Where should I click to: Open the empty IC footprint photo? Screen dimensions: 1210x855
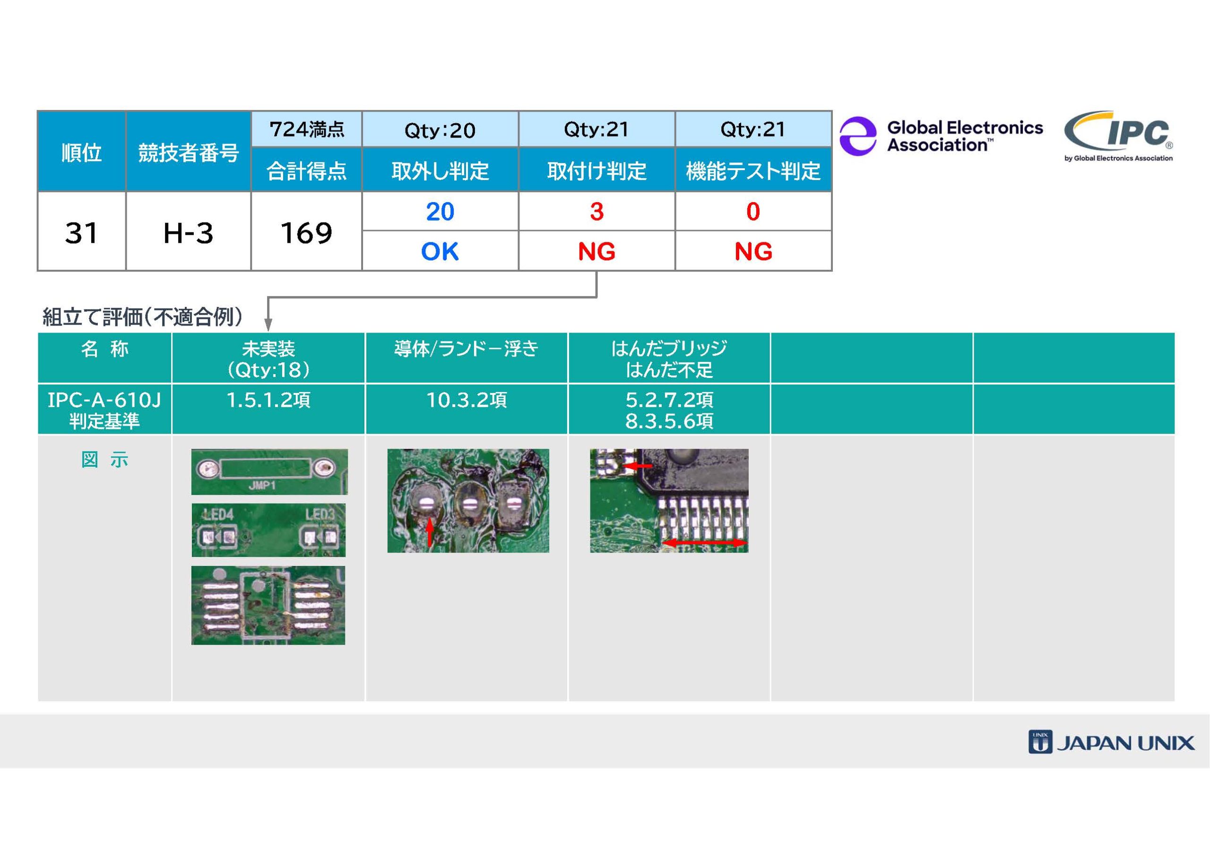tap(268, 605)
